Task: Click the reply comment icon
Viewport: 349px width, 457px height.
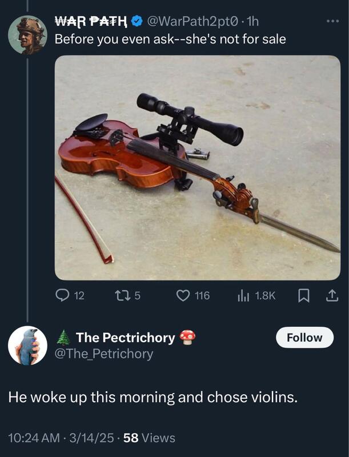Action: (x=62, y=295)
